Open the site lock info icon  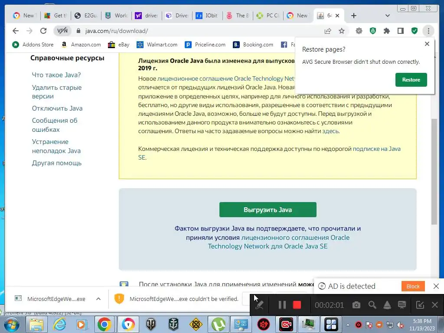point(78,31)
